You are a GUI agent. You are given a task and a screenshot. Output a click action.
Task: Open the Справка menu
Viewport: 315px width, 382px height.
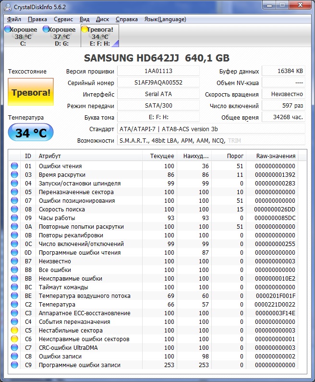[127, 19]
